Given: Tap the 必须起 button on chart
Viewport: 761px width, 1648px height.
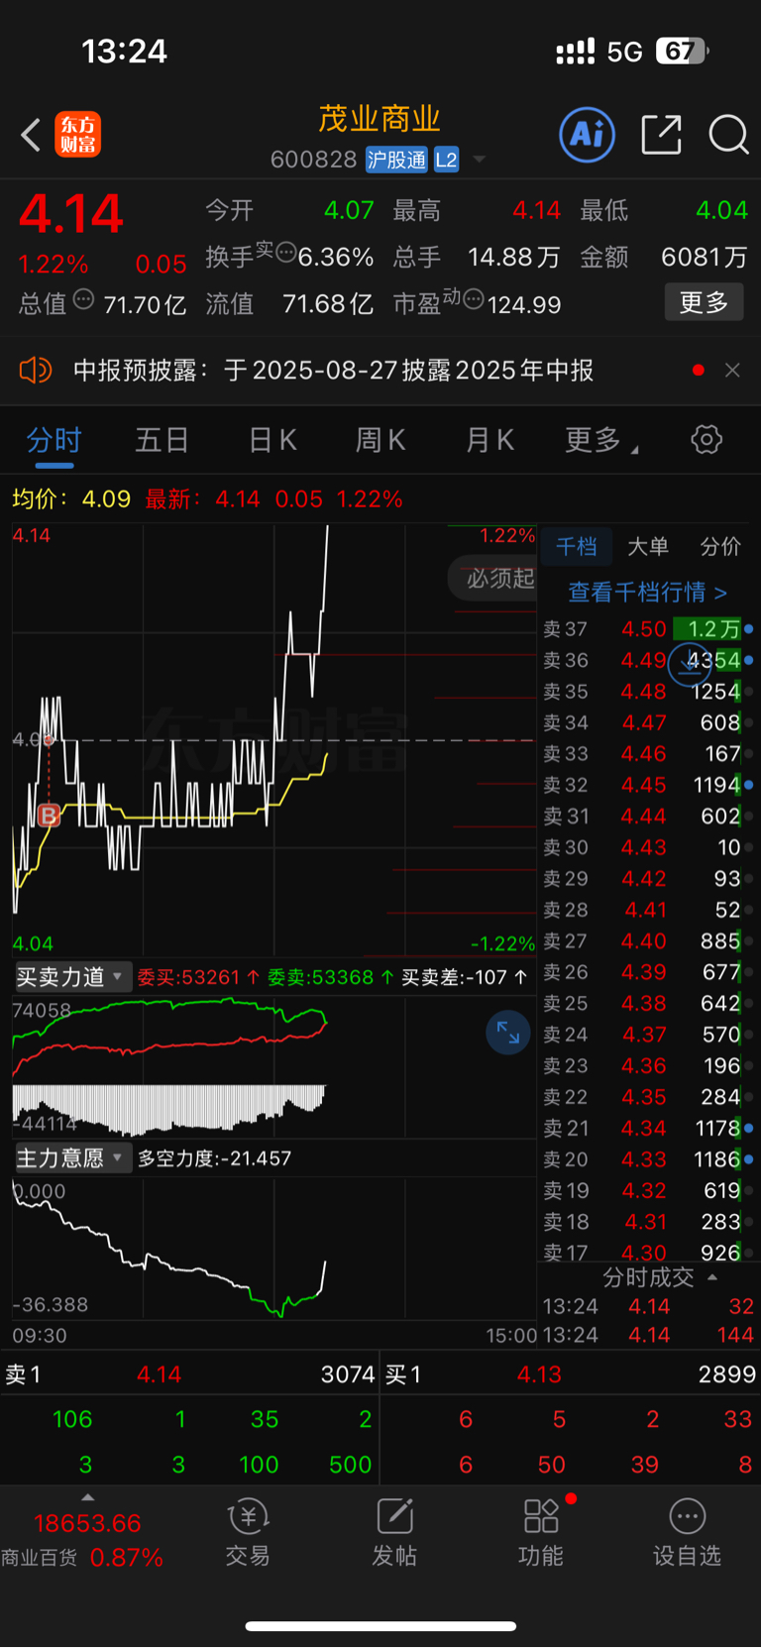Looking at the screenshot, I should 492,578.
